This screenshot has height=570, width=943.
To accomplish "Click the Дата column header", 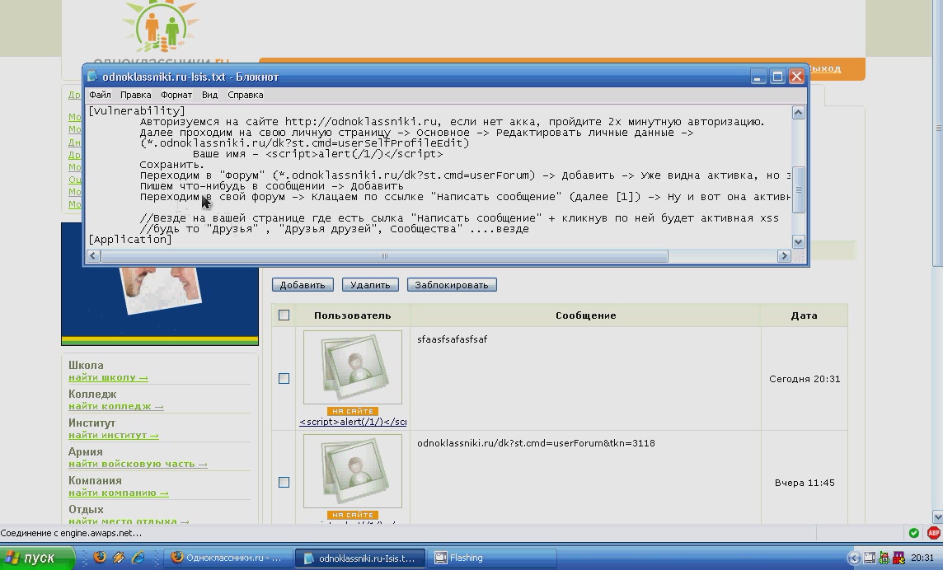I will (804, 315).
